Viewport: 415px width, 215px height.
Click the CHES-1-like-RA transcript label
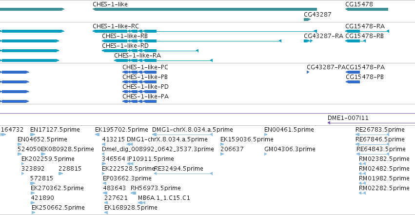pyautogui.click(x=138, y=56)
